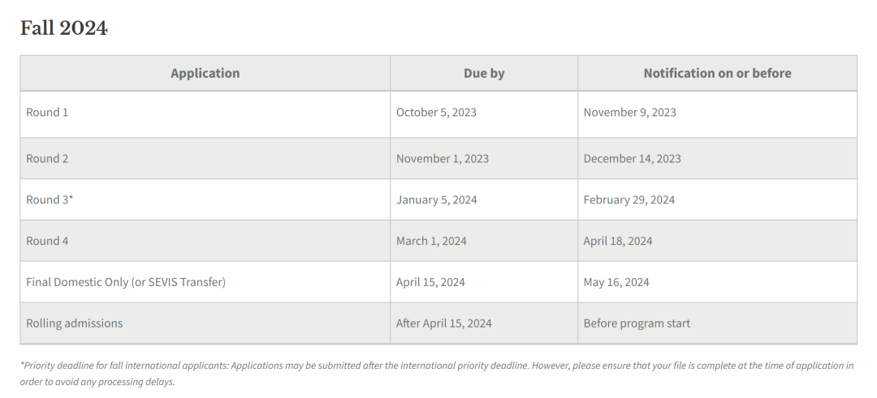Select the Round 3* row label
Image resolution: width=877 pixels, height=398 pixels.
[50, 199]
